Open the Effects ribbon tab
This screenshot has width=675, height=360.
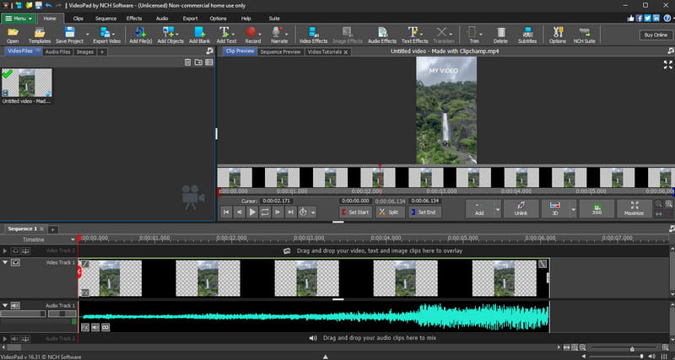pyautogui.click(x=134, y=19)
